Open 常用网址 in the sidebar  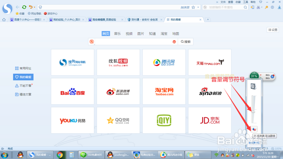pyautogui.click(x=23, y=68)
